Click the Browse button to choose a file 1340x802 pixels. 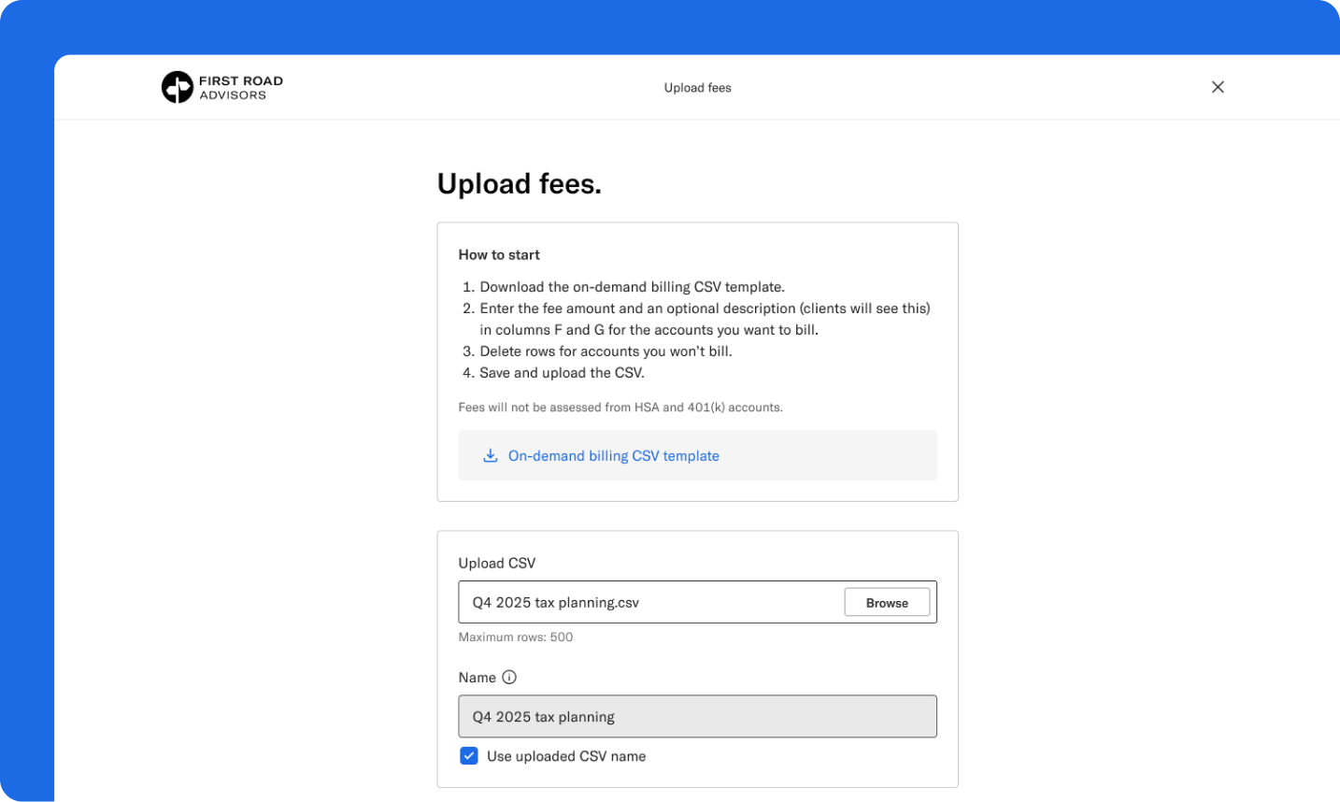pos(886,602)
